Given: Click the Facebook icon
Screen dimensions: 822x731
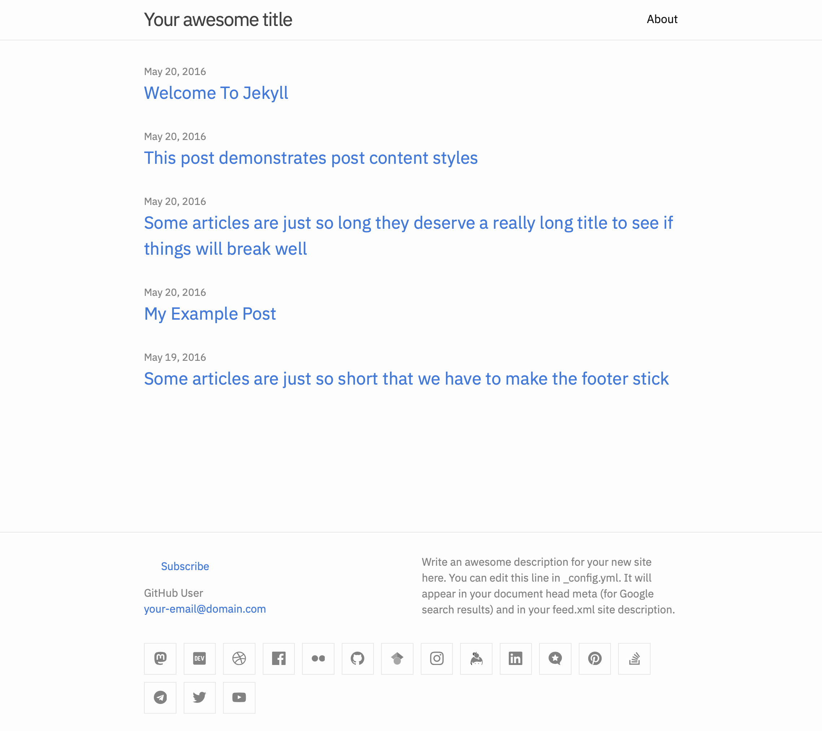Looking at the screenshot, I should 278,658.
